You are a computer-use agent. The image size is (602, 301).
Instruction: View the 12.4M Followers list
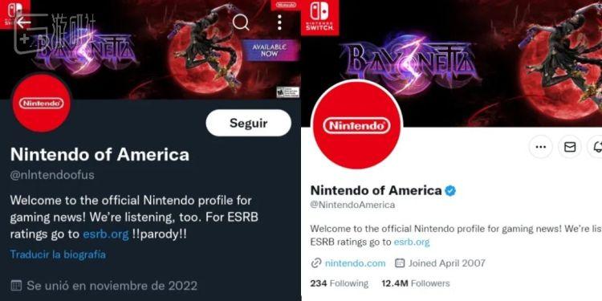[416, 283]
